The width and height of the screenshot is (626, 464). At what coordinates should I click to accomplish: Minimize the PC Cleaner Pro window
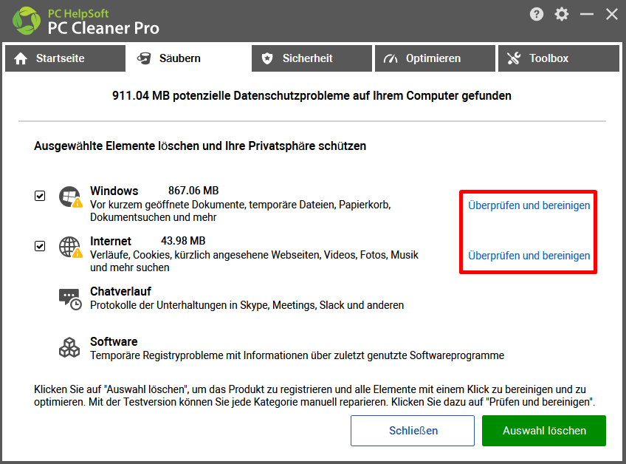[587, 14]
